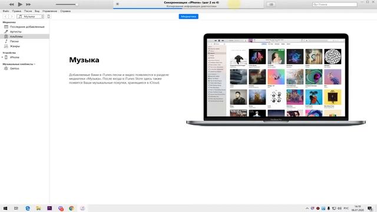Select the Медиатека tab

[188, 16]
